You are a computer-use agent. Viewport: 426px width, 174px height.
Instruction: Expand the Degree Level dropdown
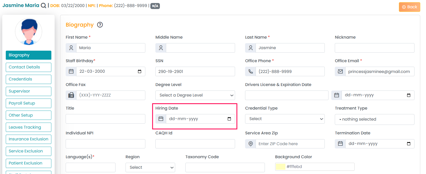coord(195,95)
